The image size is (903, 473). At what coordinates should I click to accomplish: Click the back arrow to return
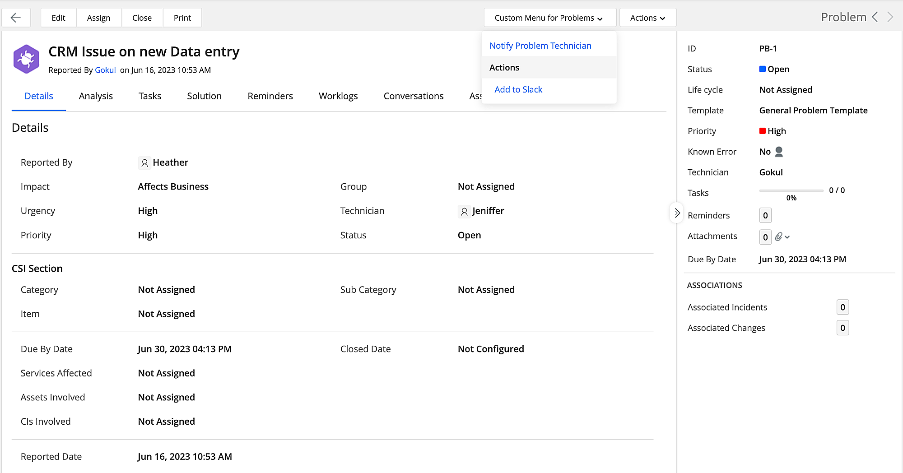coord(16,17)
